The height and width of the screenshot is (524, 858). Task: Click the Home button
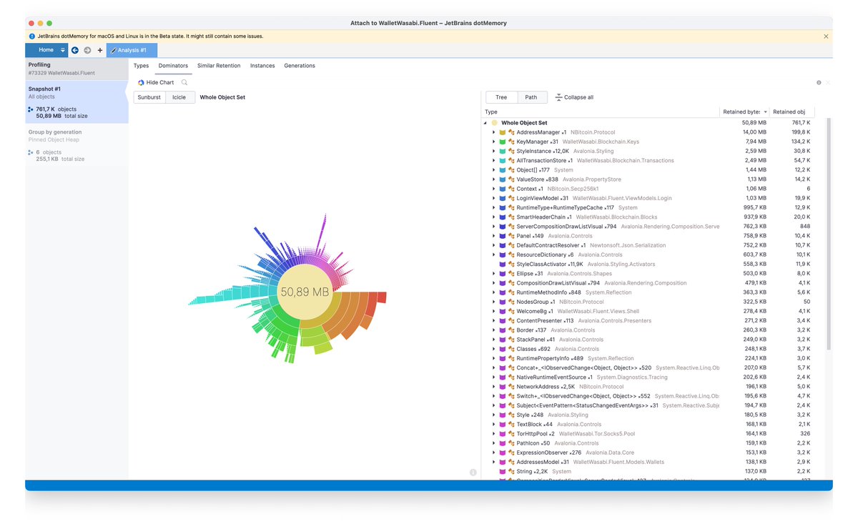pos(46,50)
